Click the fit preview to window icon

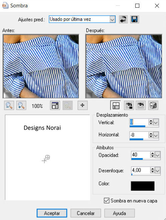(x=55, y=105)
